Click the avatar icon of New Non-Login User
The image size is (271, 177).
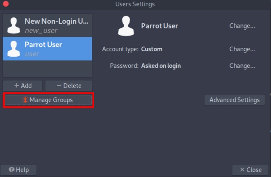(x=13, y=25)
